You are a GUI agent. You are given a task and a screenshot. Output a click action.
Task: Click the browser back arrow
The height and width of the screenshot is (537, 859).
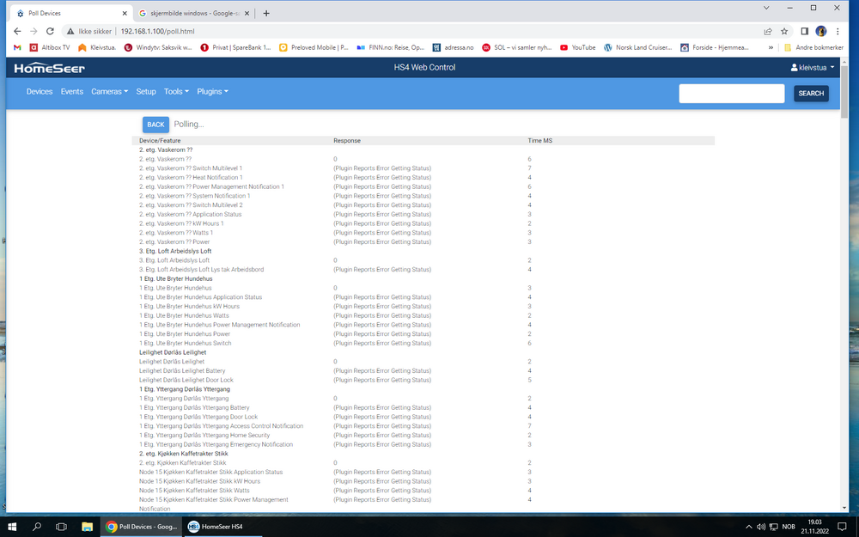tap(17, 31)
